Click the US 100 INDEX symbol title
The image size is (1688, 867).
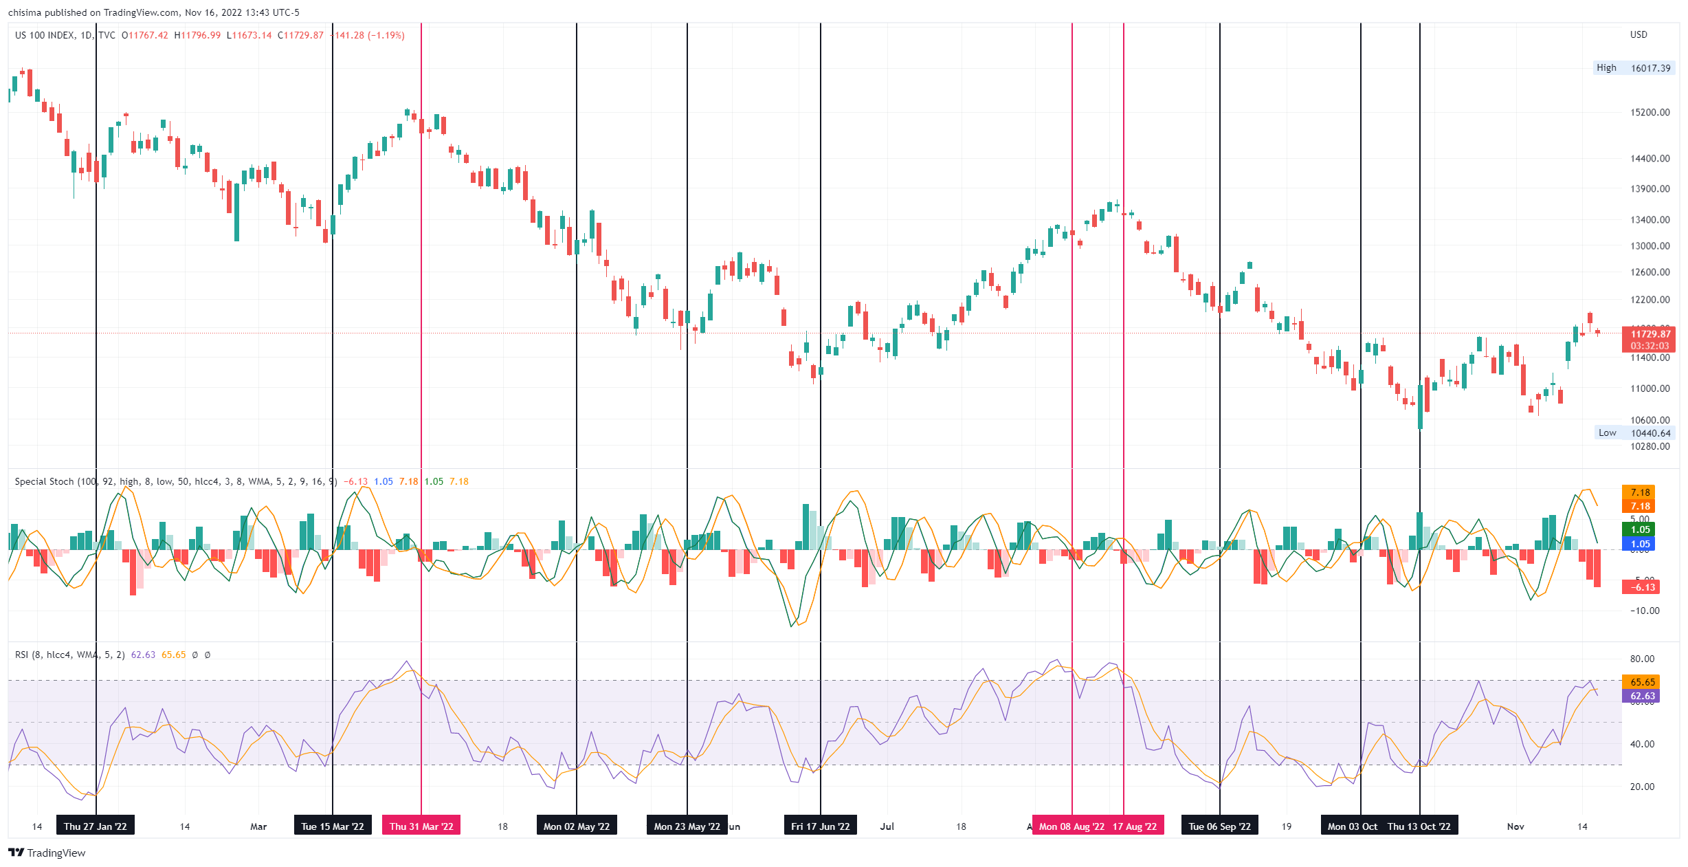pos(44,35)
